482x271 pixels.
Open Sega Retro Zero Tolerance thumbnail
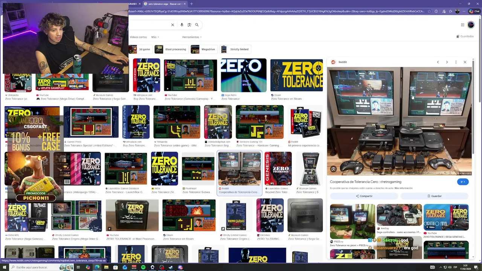(x=244, y=75)
